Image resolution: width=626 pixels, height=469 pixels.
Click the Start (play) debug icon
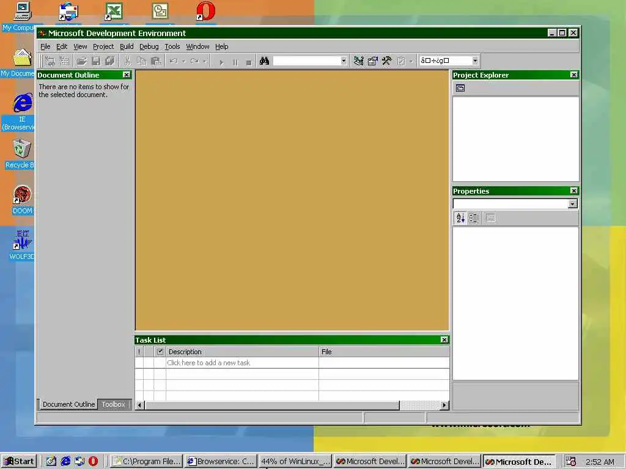click(221, 62)
